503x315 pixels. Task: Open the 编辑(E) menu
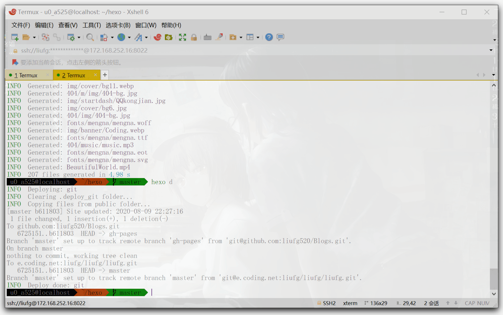44,25
